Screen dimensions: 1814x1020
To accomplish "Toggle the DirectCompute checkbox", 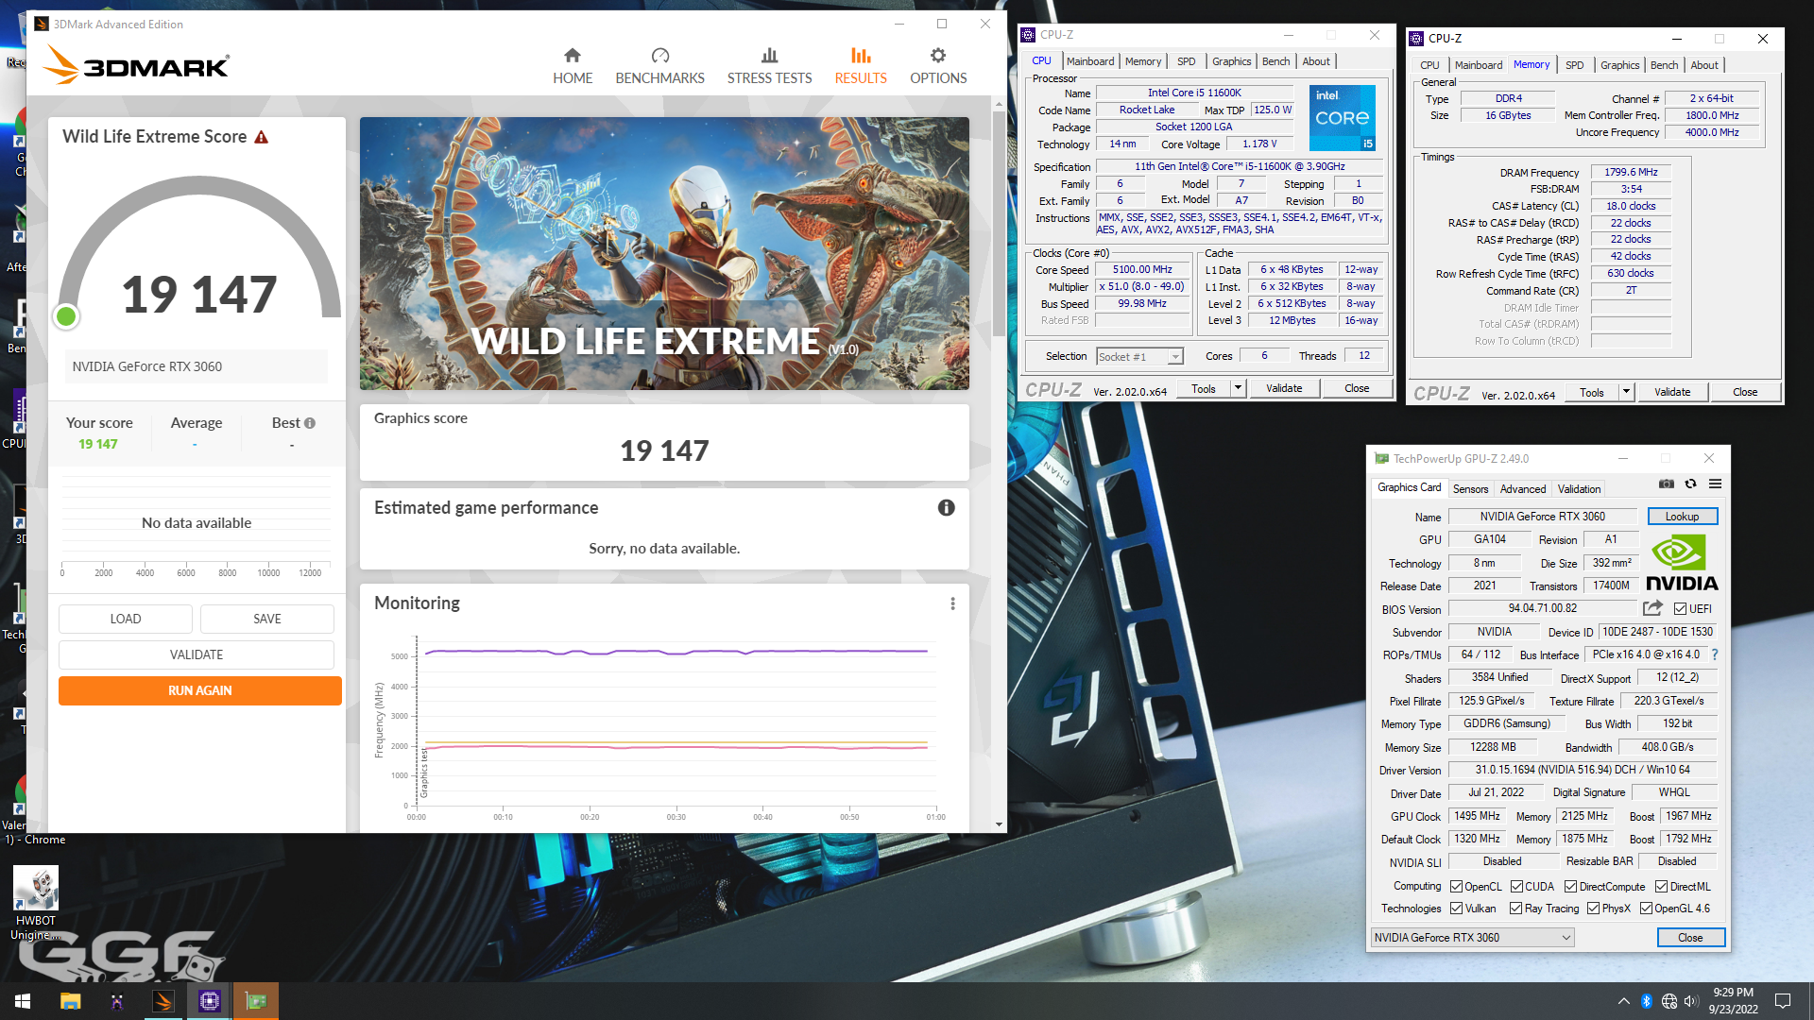I will tap(1570, 887).
